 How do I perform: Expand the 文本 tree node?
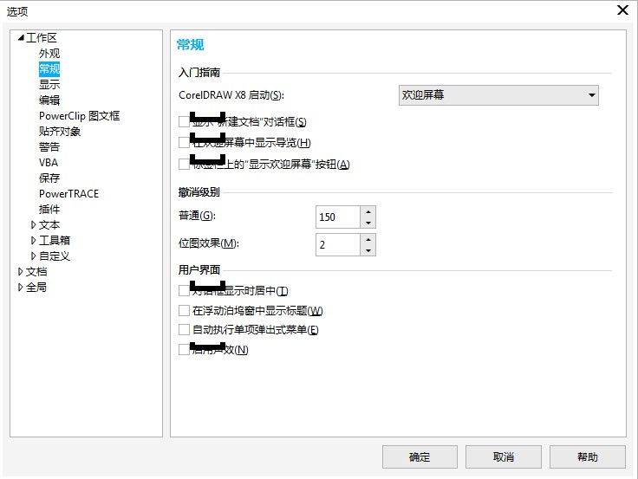pos(33,224)
